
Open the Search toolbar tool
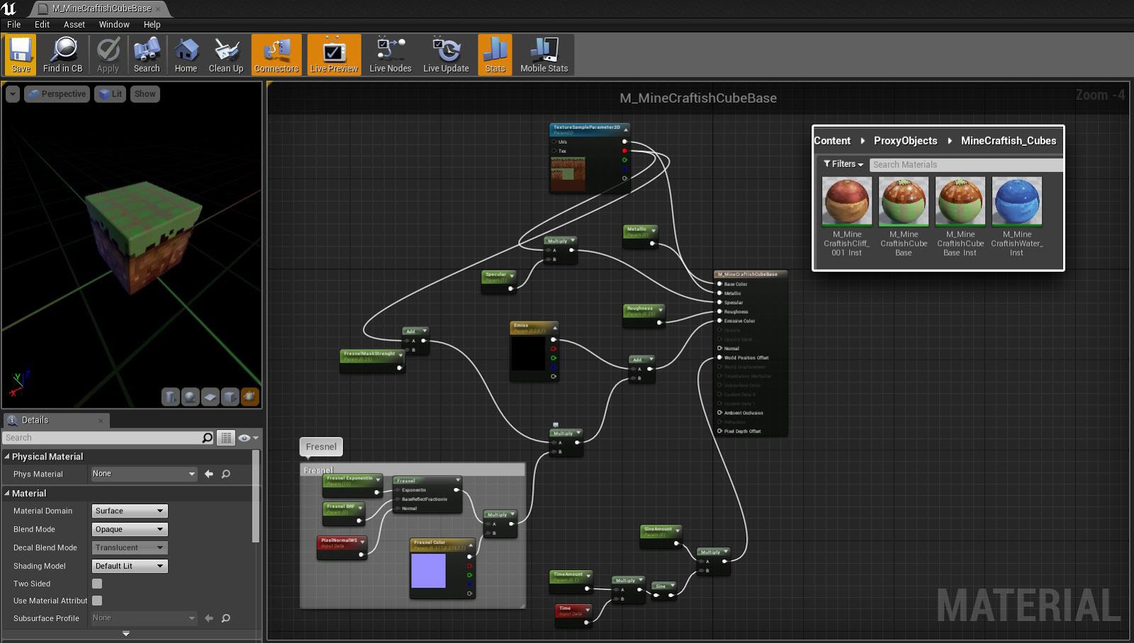tap(147, 55)
